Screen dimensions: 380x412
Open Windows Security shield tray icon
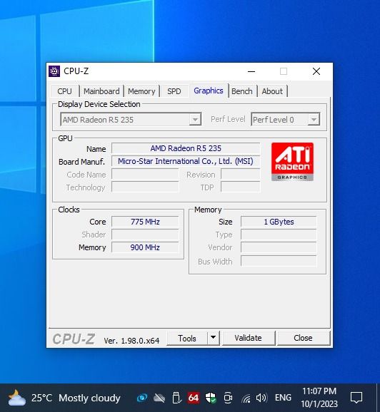(x=211, y=398)
